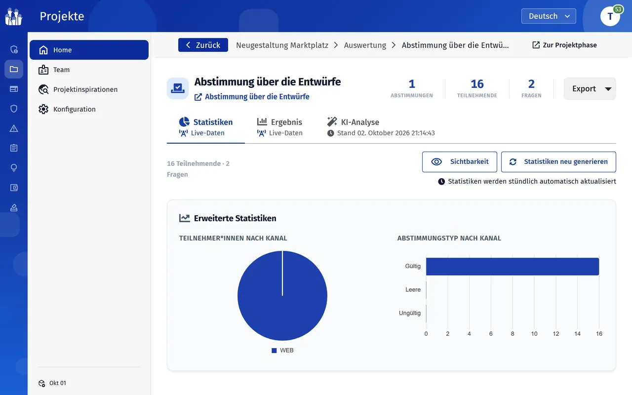Open the folder icon in the left rail
Image resolution: width=632 pixels, height=395 pixels.
click(14, 69)
